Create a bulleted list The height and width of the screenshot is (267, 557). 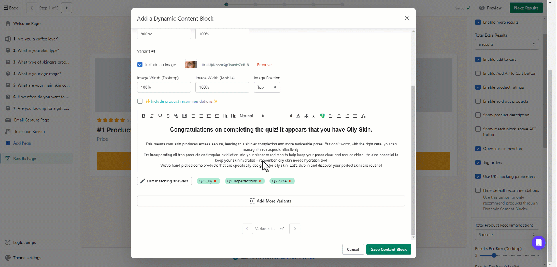201,116
